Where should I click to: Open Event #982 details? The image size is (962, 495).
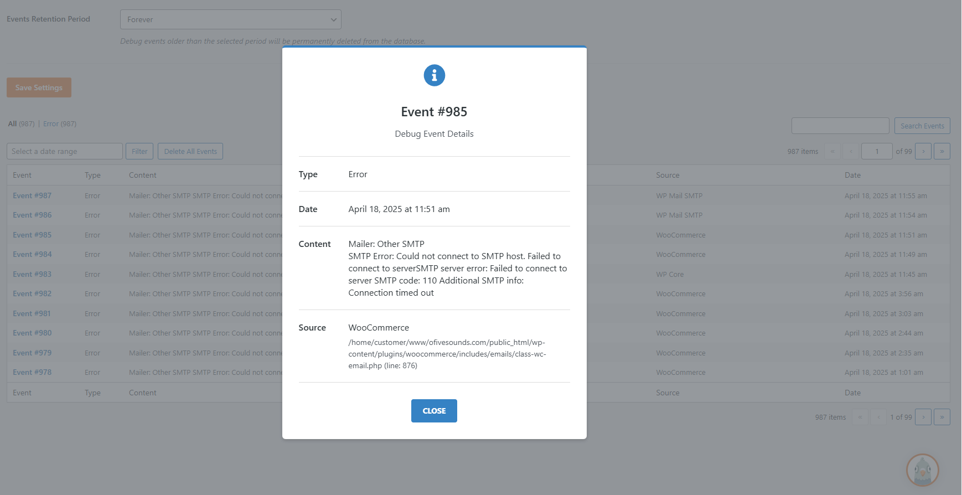(32, 293)
